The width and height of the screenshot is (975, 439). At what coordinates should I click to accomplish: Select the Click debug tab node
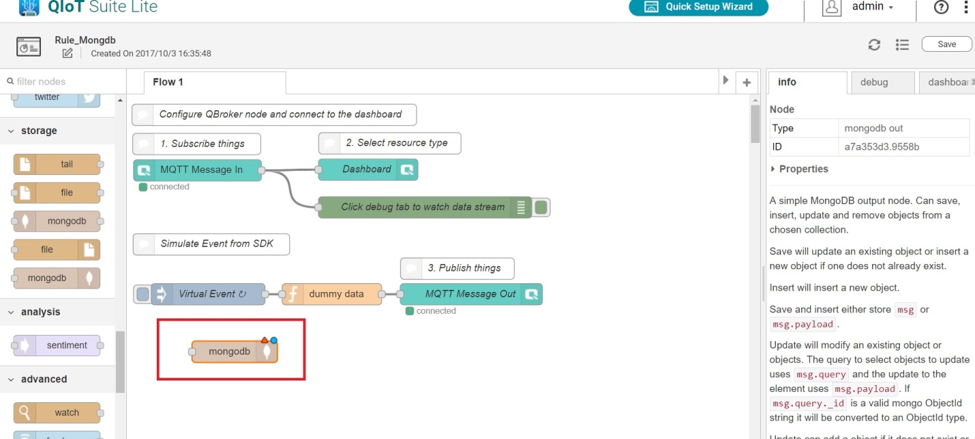[x=426, y=207]
